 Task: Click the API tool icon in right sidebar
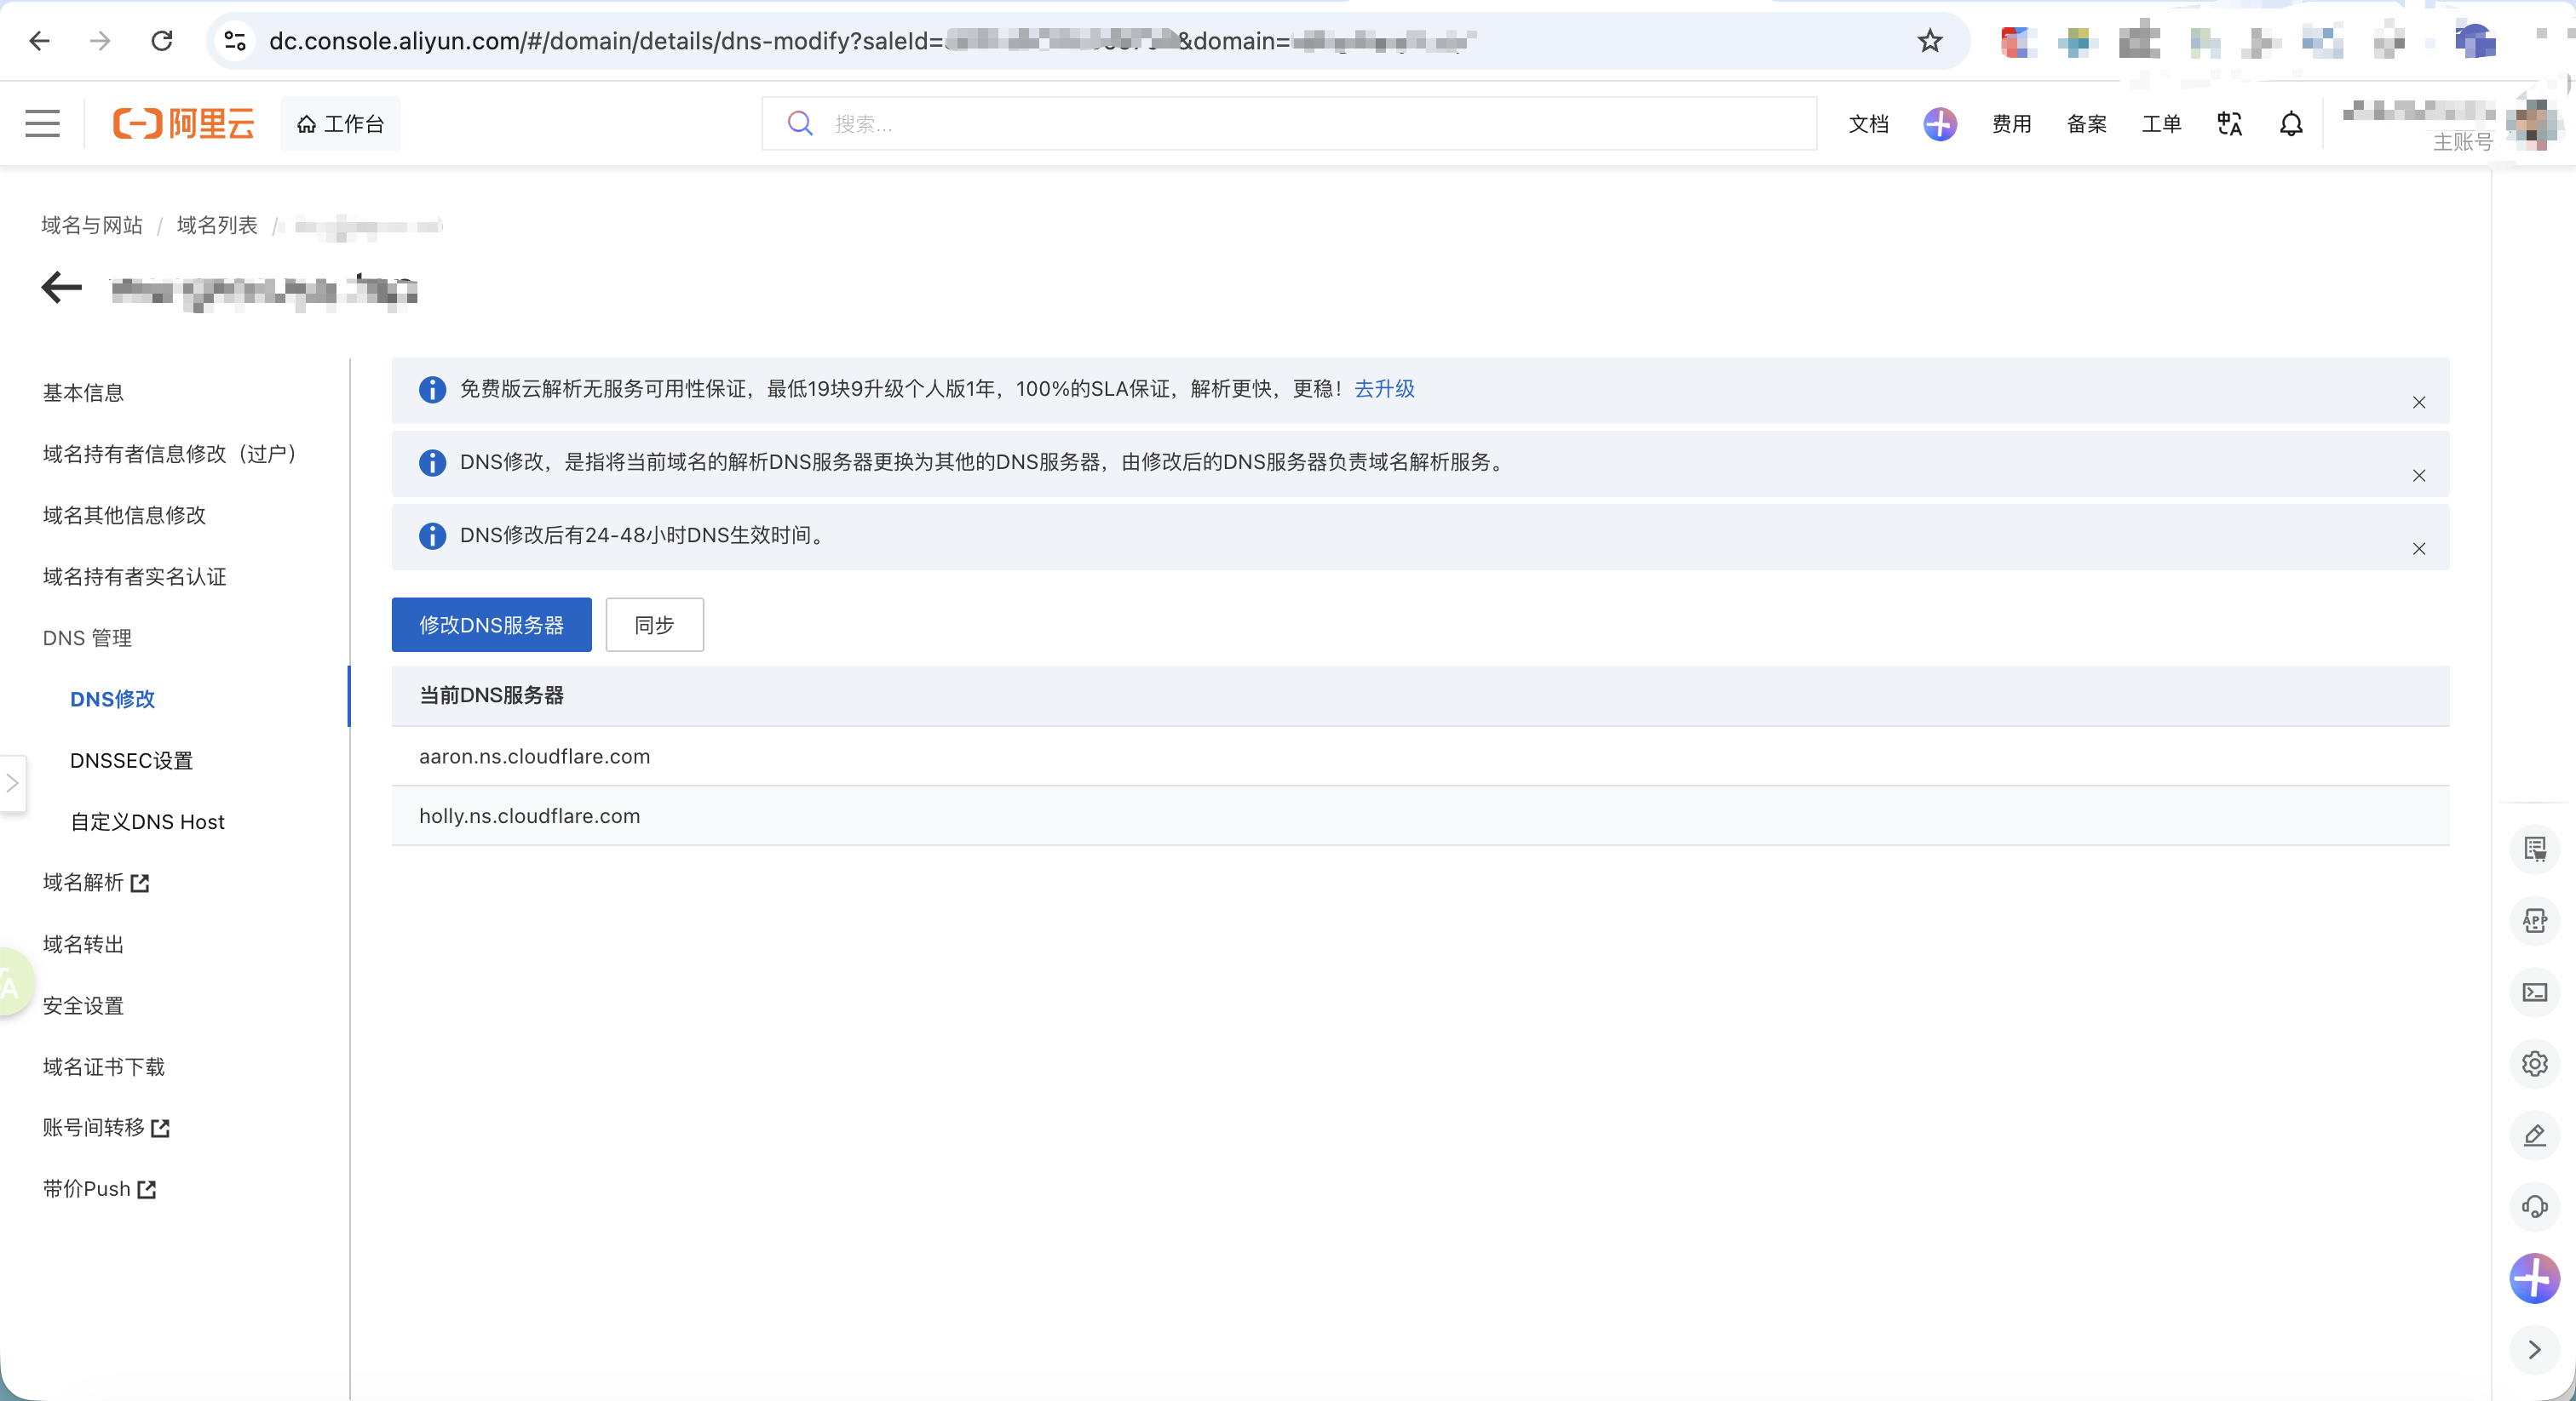pos(2534,920)
